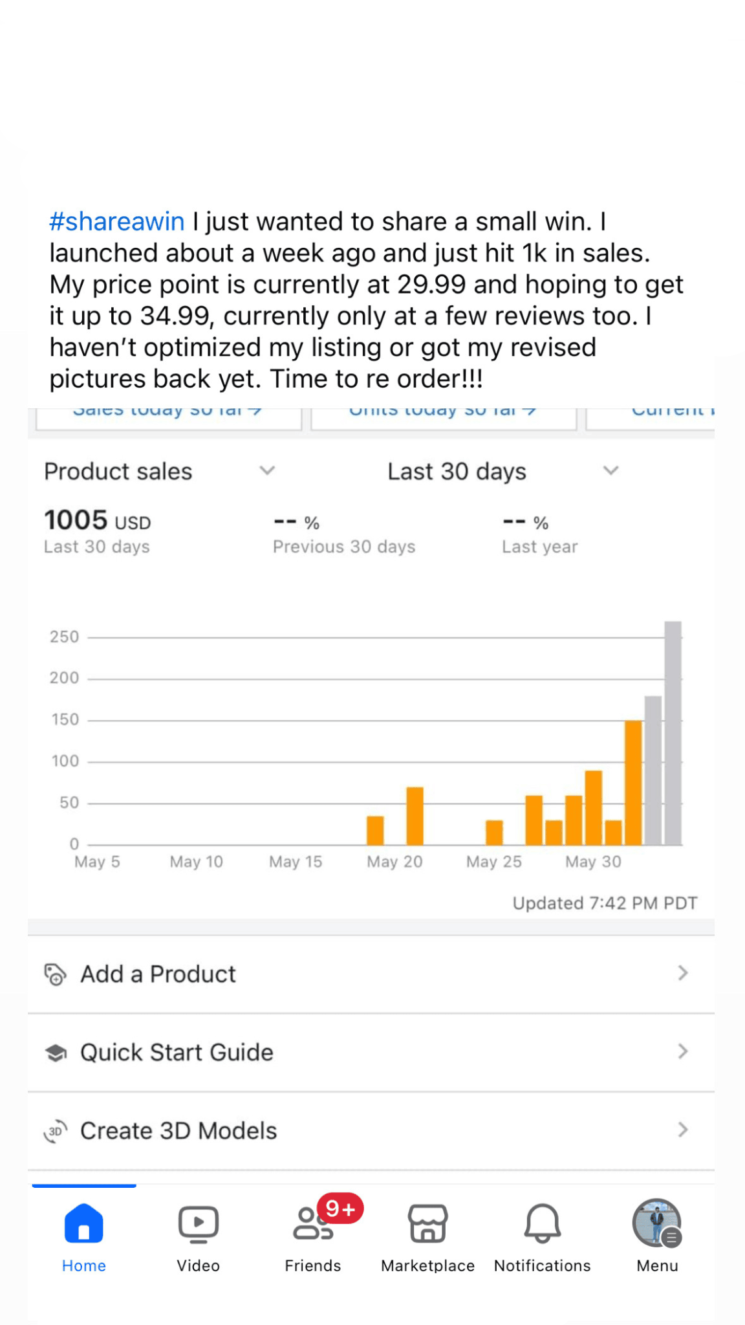The width and height of the screenshot is (745, 1325).
Task: Select the Quick Start Guide menu item
Action: coord(177,1053)
